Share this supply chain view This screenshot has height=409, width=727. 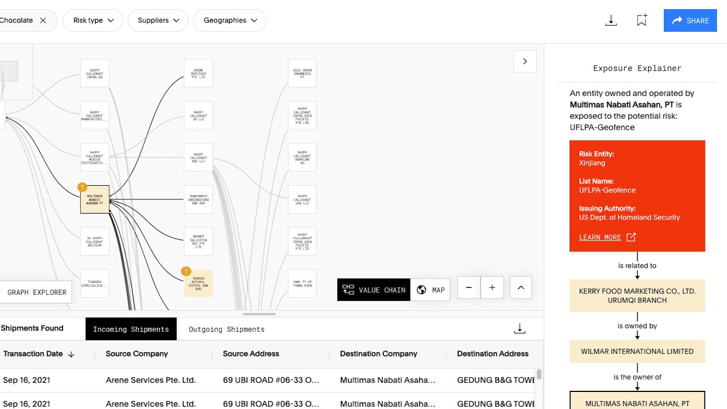point(690,20)
